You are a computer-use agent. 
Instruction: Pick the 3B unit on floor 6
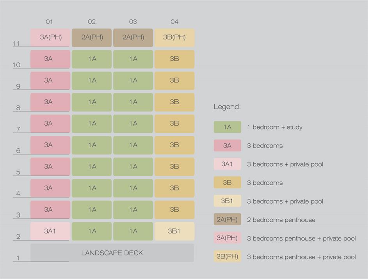174,145
